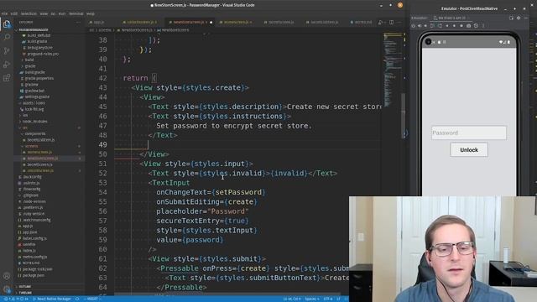Click the editor vertical scrollbar
Image resolution: width=537 pixels, height=302 pixels.
[404, 117]
